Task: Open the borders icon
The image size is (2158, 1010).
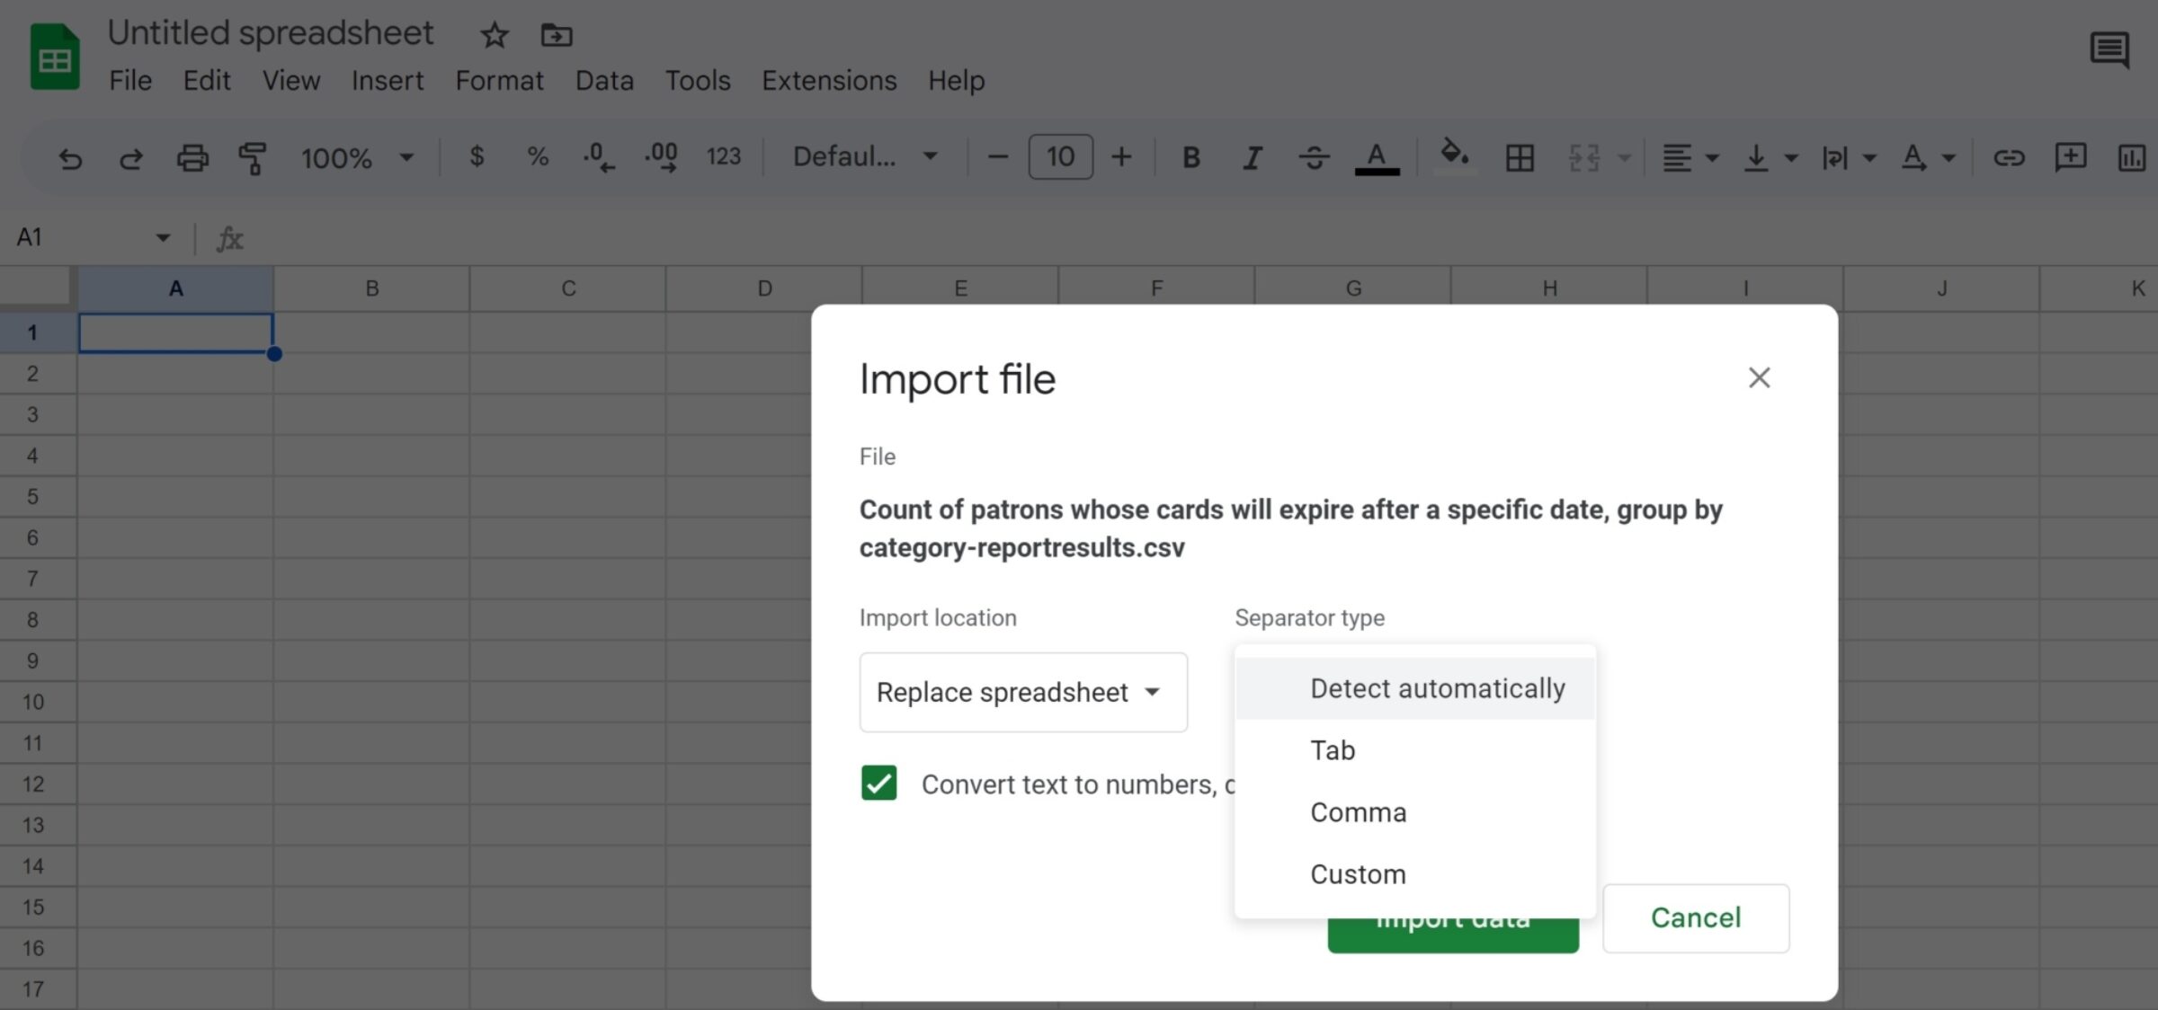Action: coord(1520,158)
